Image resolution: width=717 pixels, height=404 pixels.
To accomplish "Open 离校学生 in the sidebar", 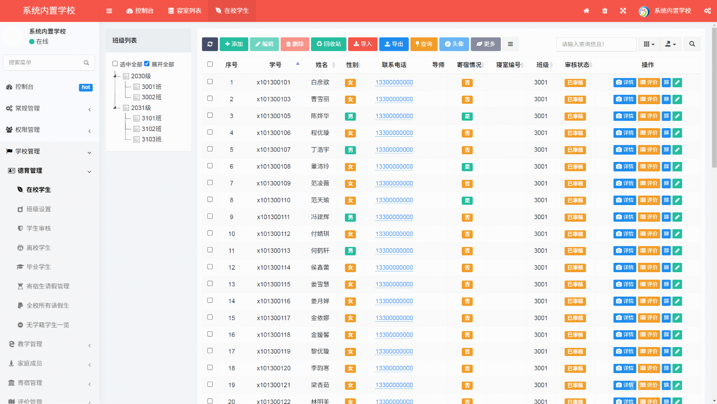I will pyautogui.click(x=39, y=248).
